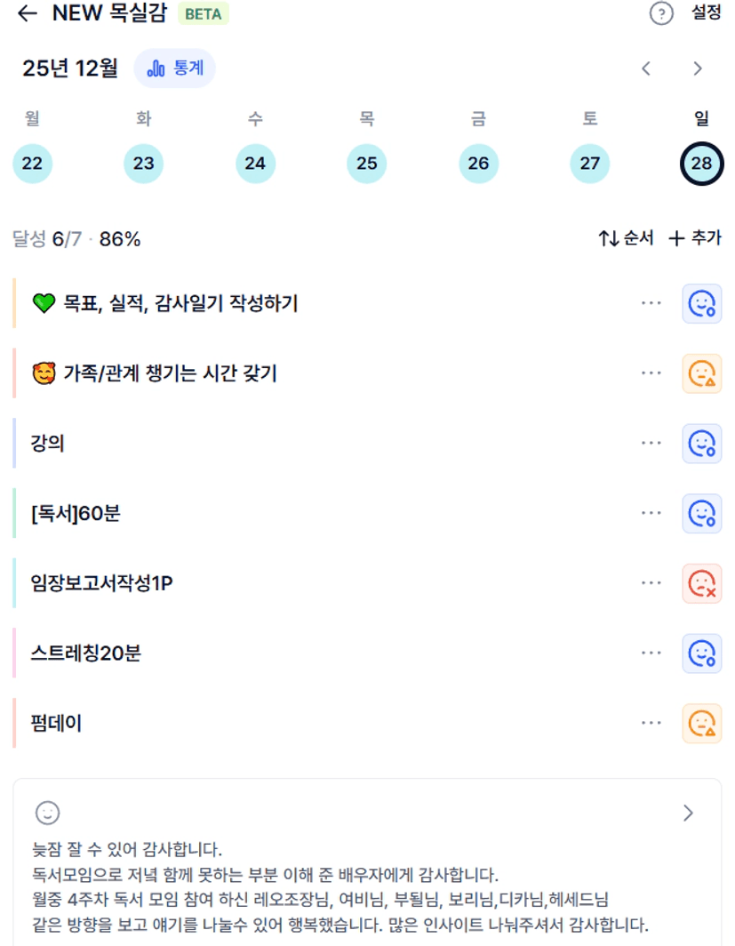Click the back arrow icon
Screen dimensions: 735x946
tap(28, 14)
